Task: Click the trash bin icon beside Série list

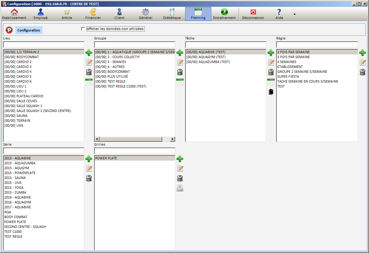Action: click(89, 178)
